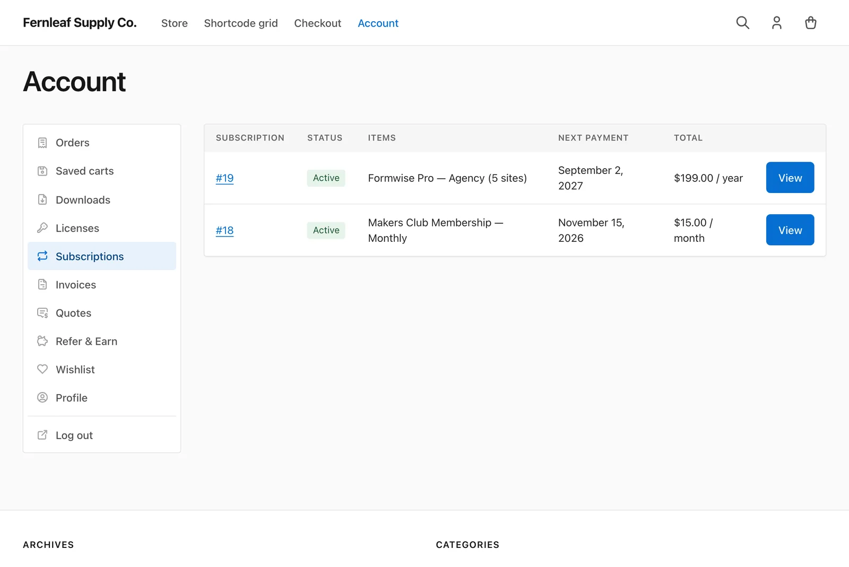
Task: Click the Subscriptions repeat-arrows icon
Action: (x=42, y=256)
